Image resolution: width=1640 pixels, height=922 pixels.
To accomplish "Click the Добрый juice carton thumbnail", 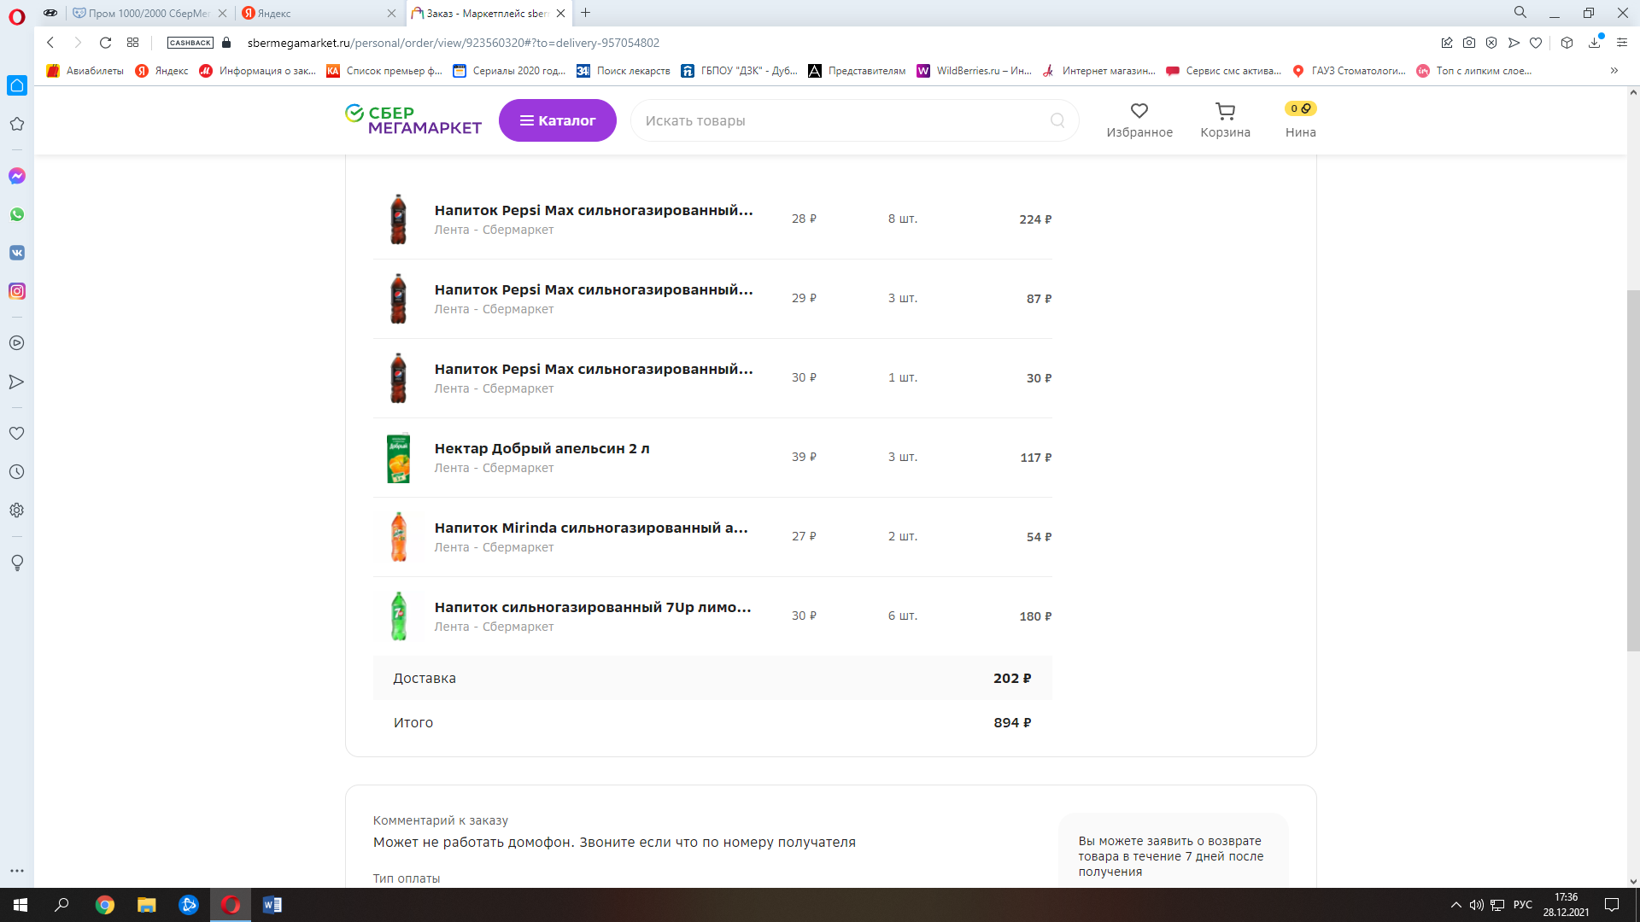I will tap(398, 458).
